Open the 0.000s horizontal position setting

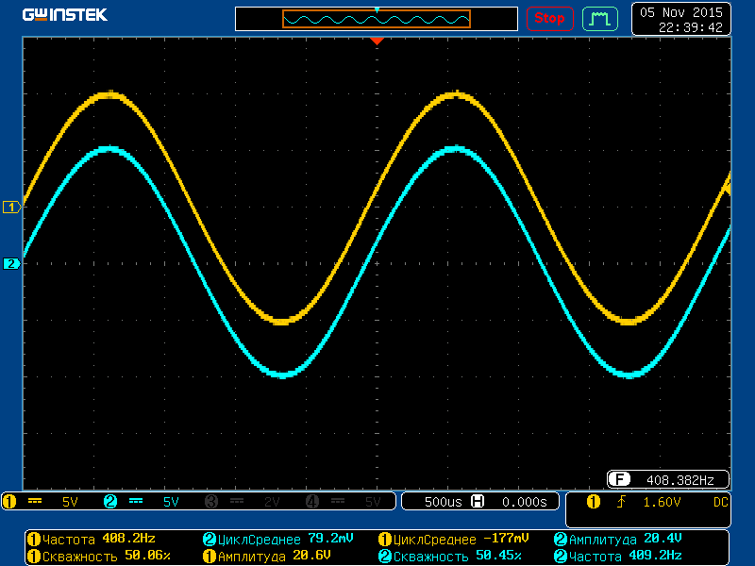[x=524, y=502]
